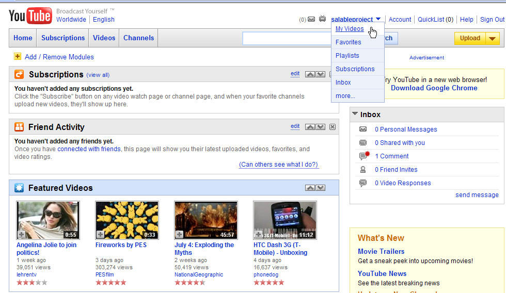Move Subscriptions module down
The height and width of the screenshot is (293, 506).
[321, 74]
